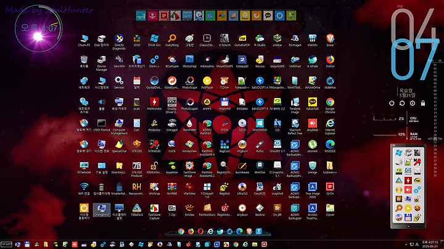Launch Photoshop desktop shortcut

point(189,62)
